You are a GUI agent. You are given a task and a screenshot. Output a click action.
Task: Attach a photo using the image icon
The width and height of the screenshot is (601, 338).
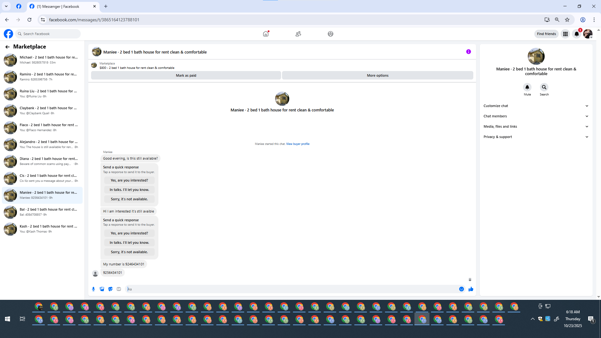(x=102, y=289)
